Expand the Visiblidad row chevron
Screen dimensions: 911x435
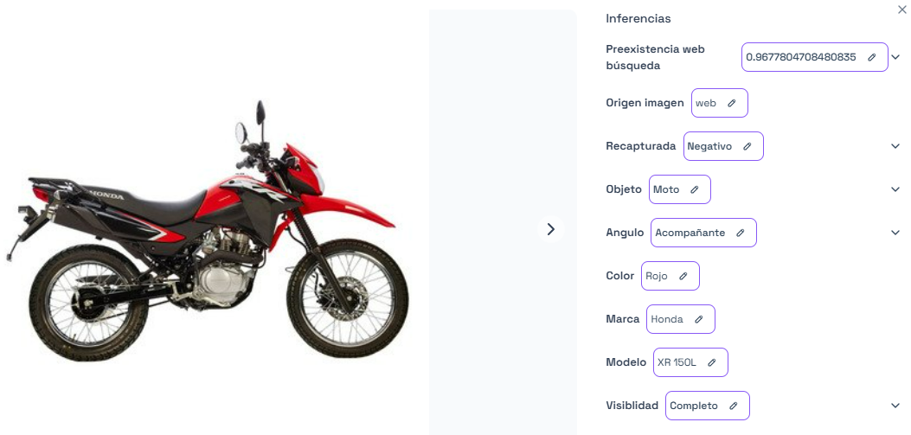[895, 406]
